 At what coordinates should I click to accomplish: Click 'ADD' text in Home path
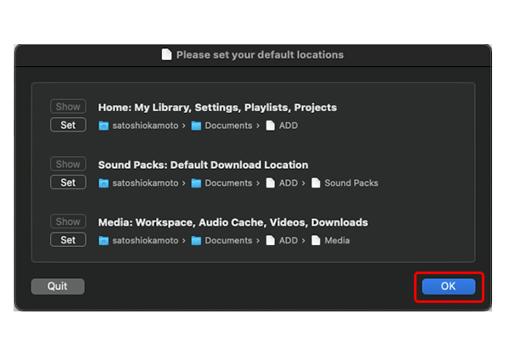coord(288,126)
